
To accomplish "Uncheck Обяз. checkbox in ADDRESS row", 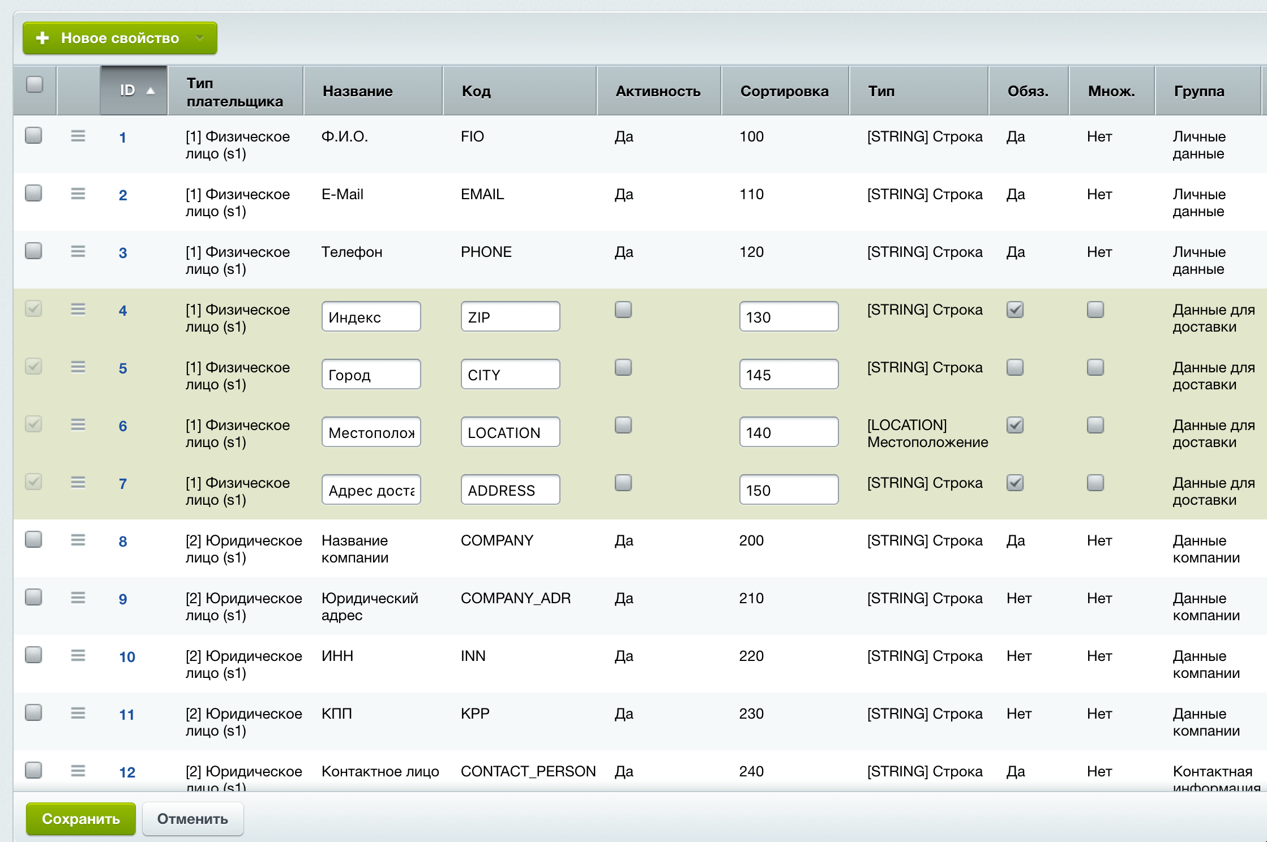I will (x=1015, y=483).
